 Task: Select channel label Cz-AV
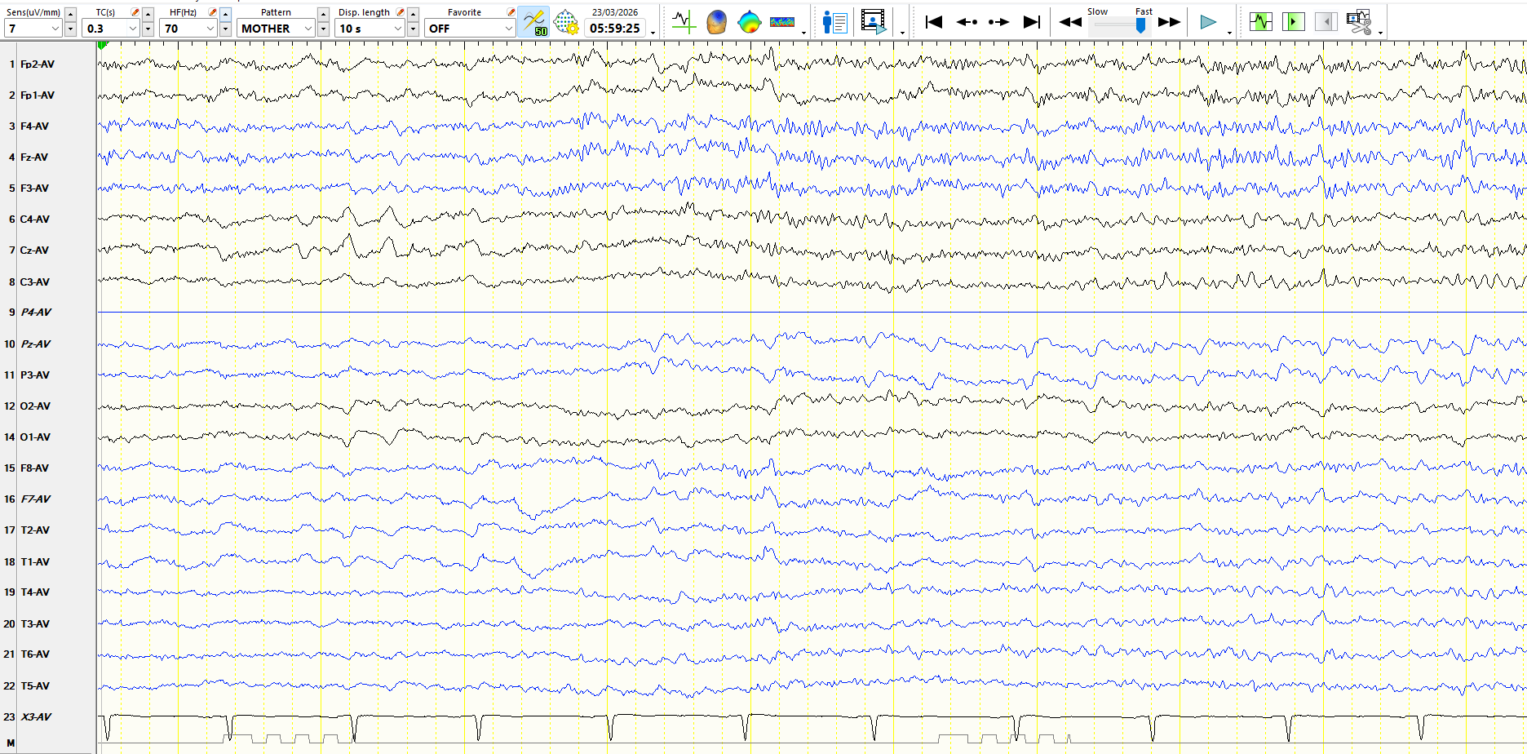pyautogui.click(x=34, y=251)
